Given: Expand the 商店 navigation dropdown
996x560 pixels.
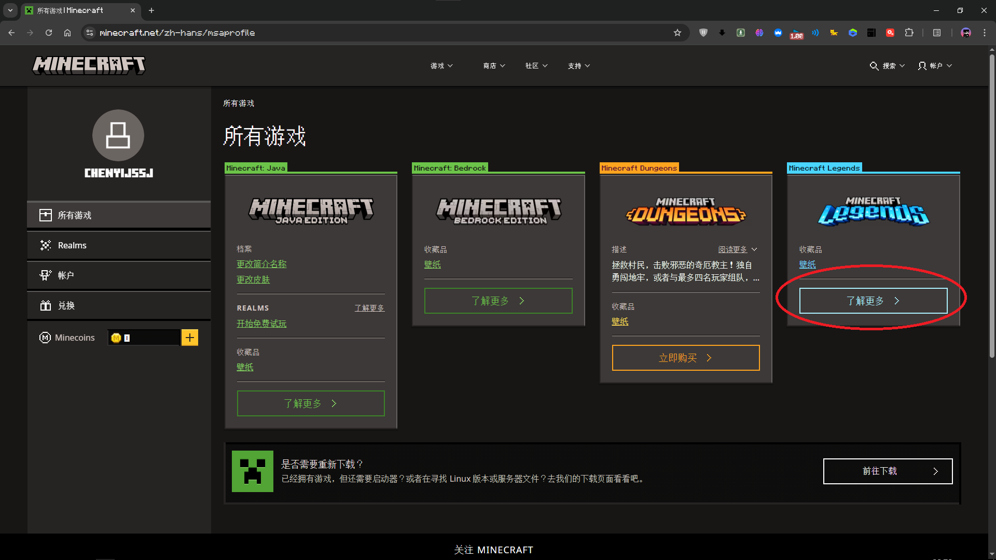Looking at the screenshot, I should [494, 66].
